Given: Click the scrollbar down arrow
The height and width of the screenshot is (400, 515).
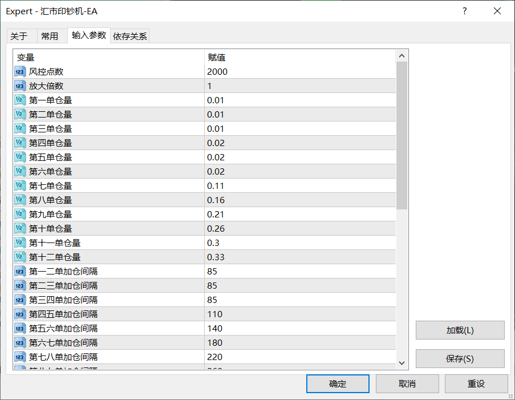Looking at the screenshot, I should click(x=402, y=363).
